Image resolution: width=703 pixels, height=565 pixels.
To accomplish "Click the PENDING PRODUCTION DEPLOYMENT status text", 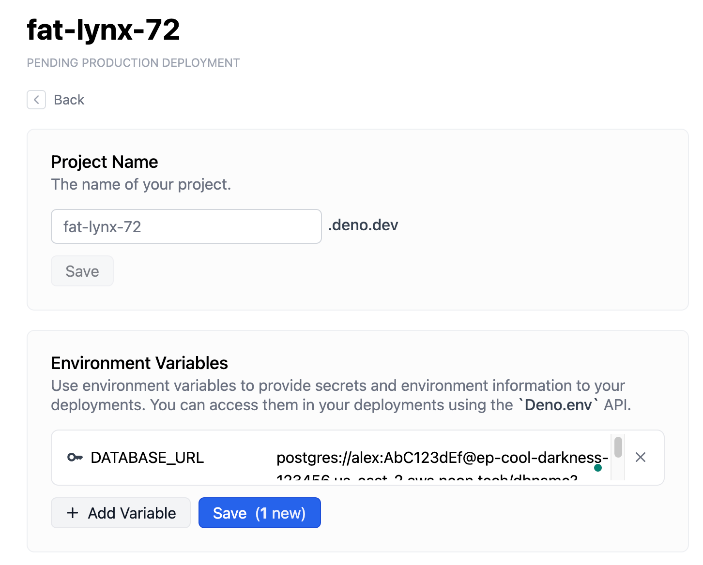I will click(x=133, y=62).
